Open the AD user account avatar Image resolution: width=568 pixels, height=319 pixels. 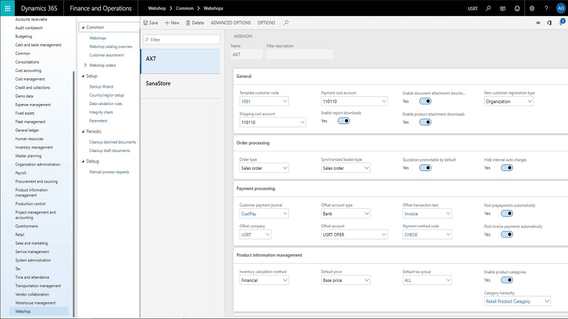[560, 8]
